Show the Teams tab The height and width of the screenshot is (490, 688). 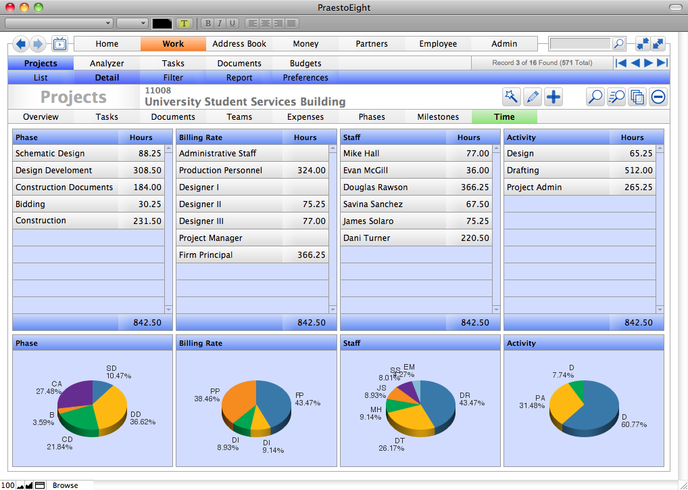pos(239,116)
